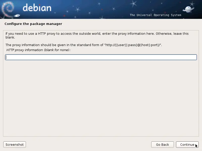Click the Go Back button
The image size is (202, 151).
[162, 144]
